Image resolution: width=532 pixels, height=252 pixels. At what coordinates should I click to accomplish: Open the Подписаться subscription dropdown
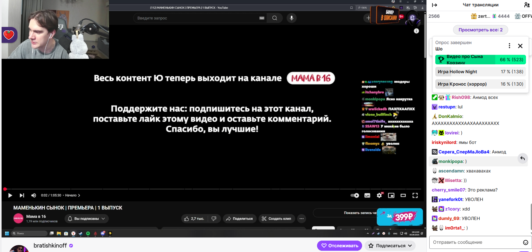(390, 246)
